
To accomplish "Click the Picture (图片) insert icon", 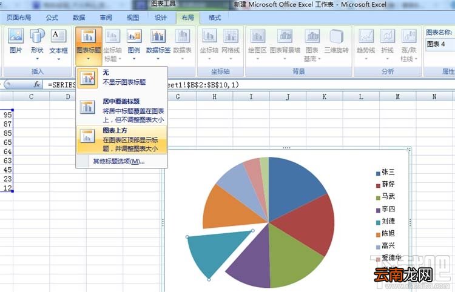I will click(x=16, y=36).
